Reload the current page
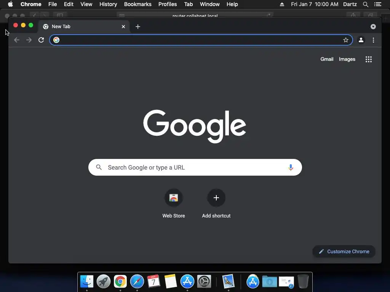Viewport: 390px width, 292px height. click(41, 40)
